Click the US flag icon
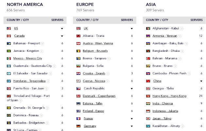This screenshot has width=206, height=131. (x=9, y=28)
